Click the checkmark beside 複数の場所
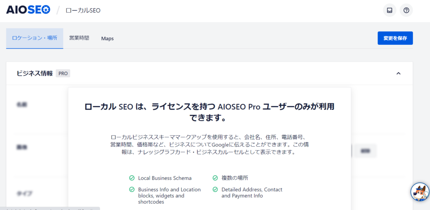The width and height of the screenshot is (430, 210). click(x=215, y=178)
